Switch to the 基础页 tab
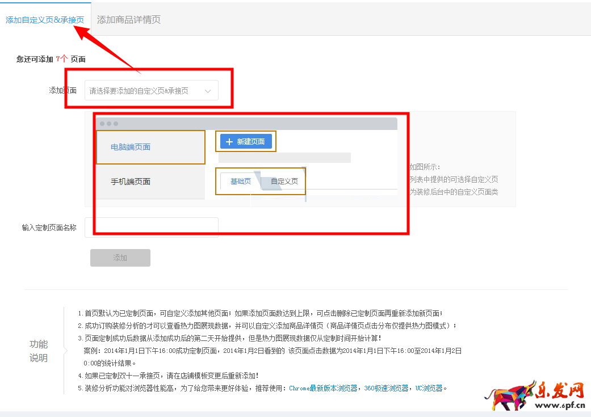591x417 pixels. (240, 182)
